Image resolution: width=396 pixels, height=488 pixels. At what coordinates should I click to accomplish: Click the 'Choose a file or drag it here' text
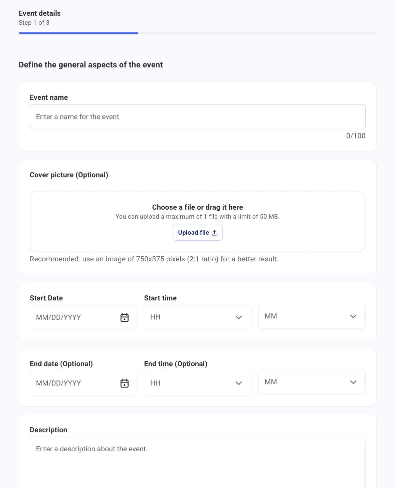[x=197, y=207]
